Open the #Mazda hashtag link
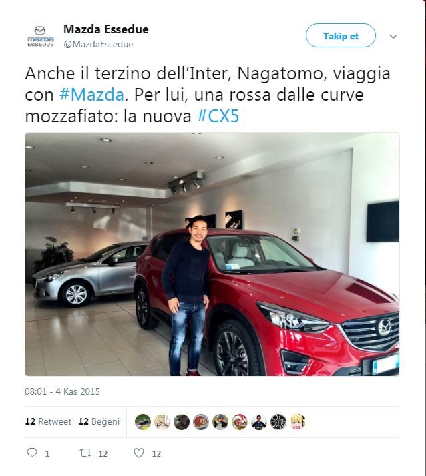This screenshot has width=426, height=476. tap(91, 95)
